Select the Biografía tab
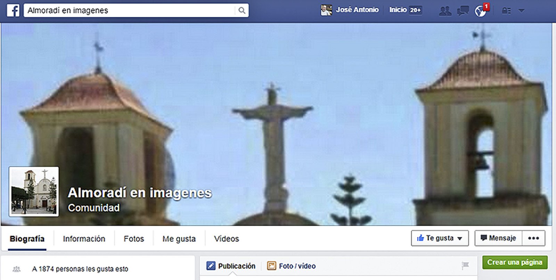Viewport: 556px width, 280px height. (x=27, y=239)
